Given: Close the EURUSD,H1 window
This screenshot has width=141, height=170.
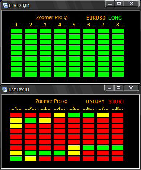Looking at the screenshot, I should pos(131,3).
